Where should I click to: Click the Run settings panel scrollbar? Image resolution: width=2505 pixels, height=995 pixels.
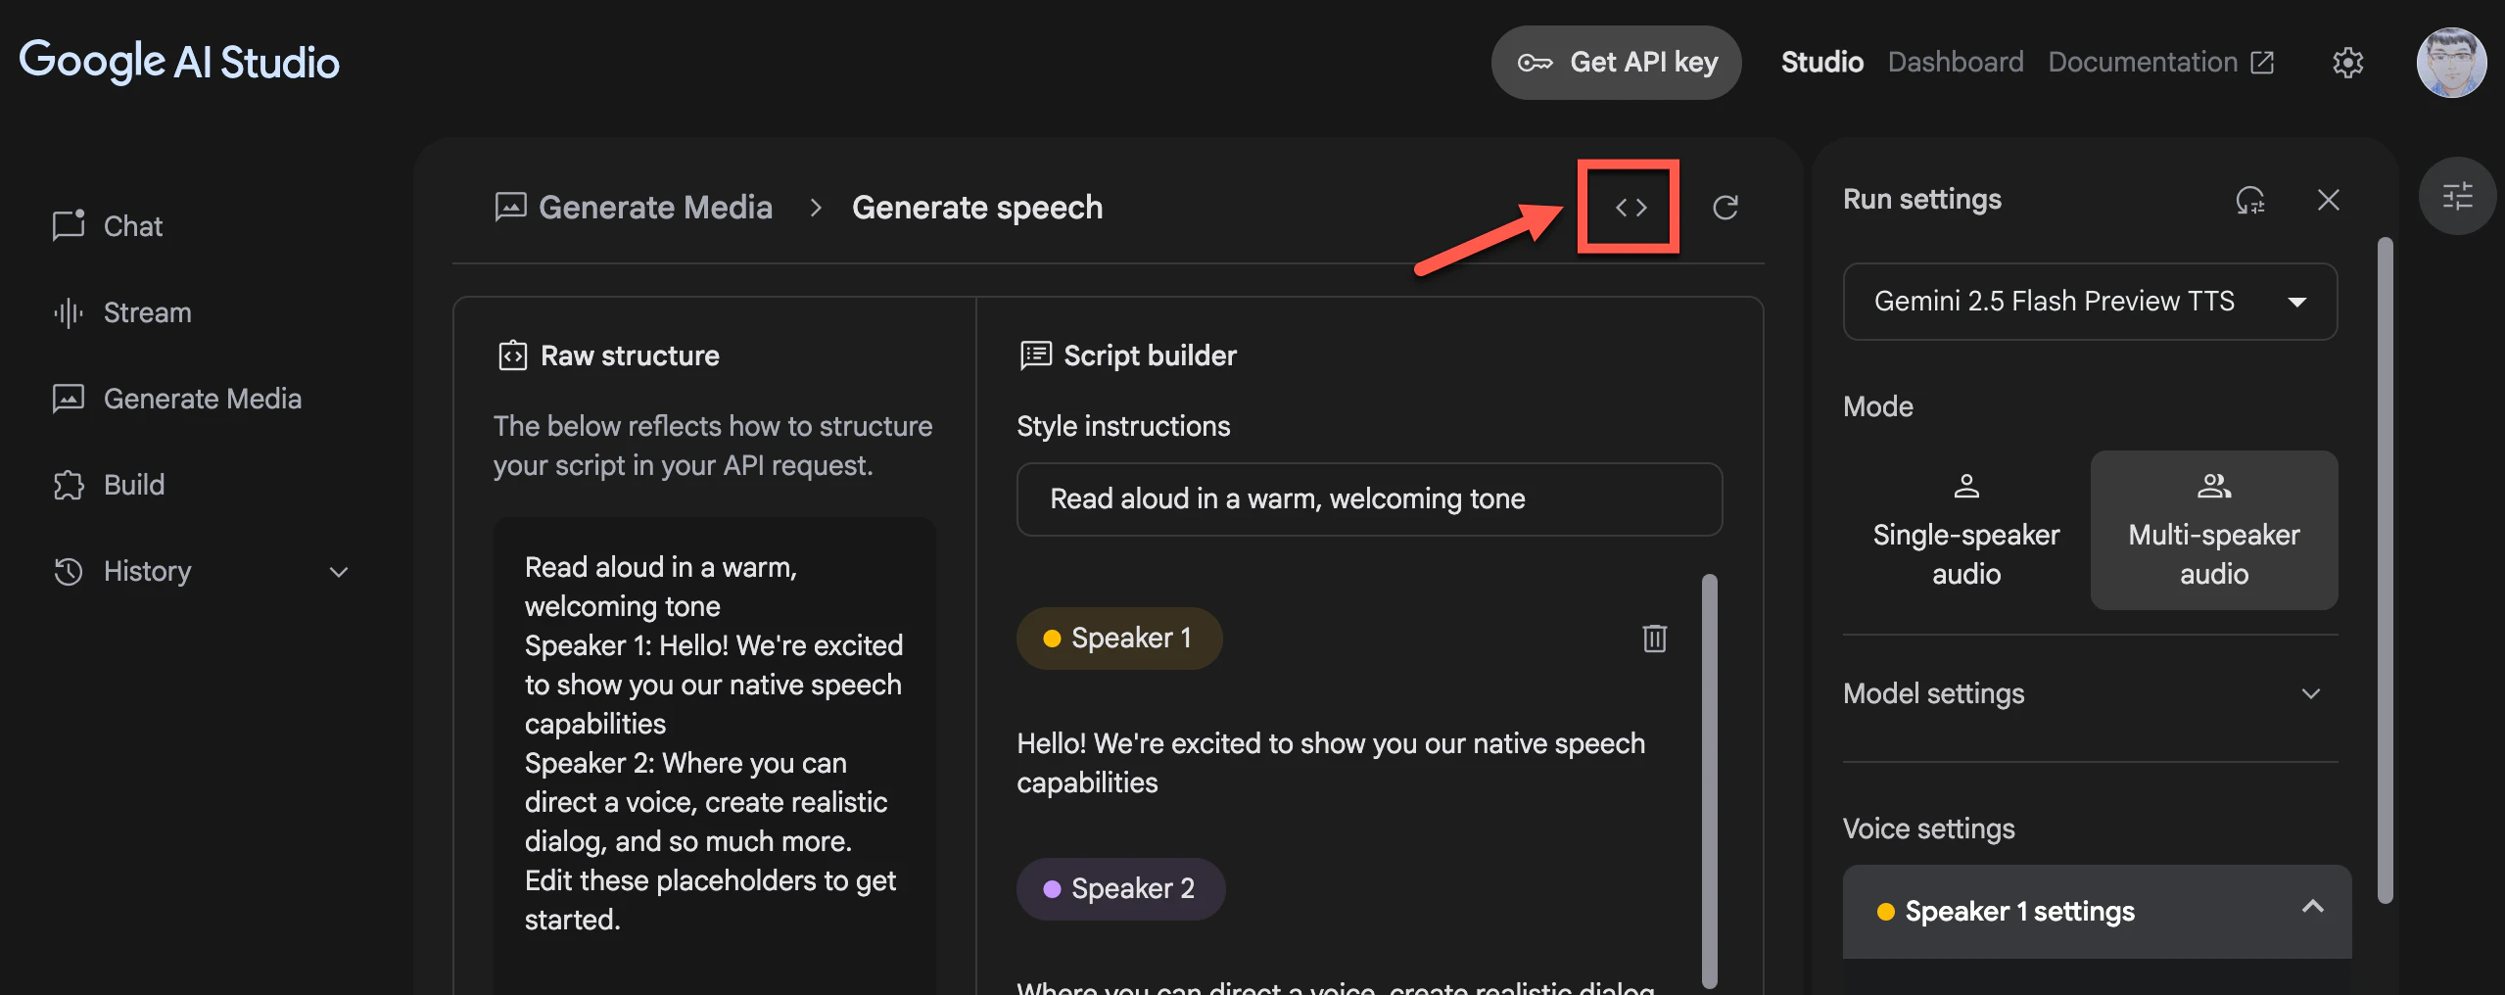(2386, 571)
